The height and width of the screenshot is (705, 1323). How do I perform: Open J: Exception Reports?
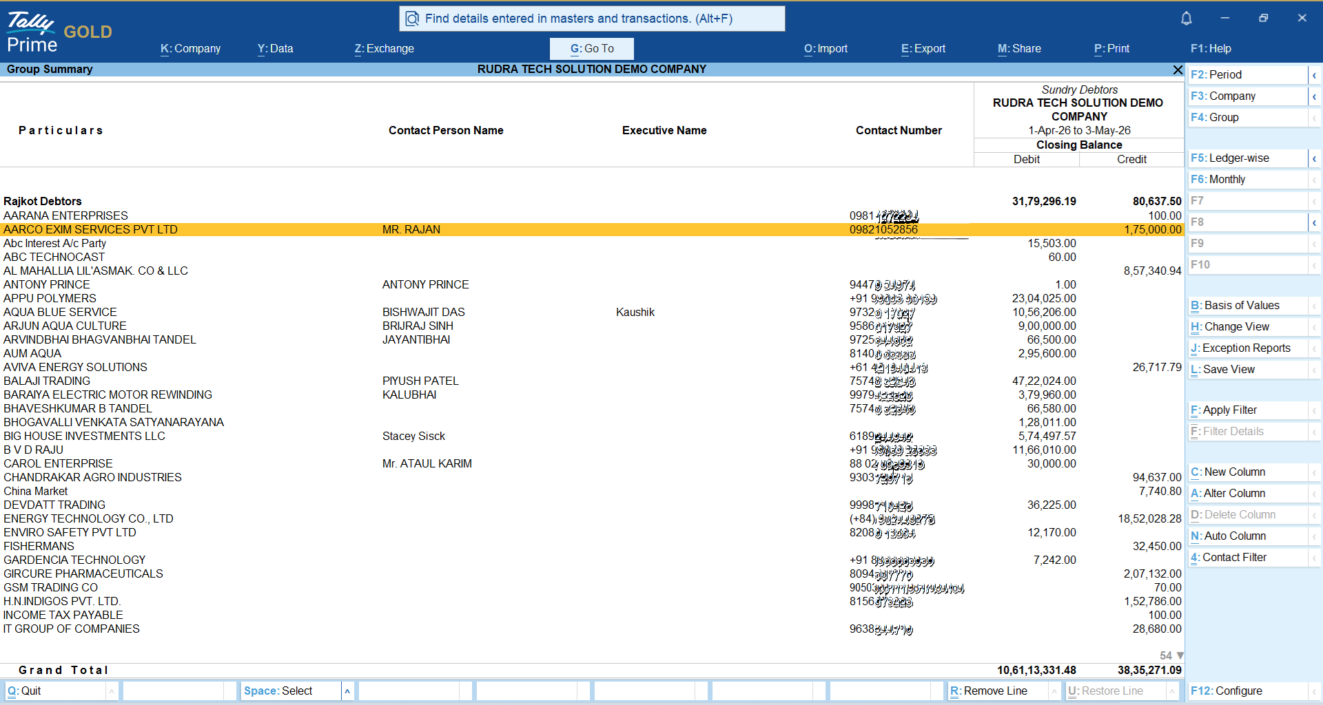[x=1247, y=348]
